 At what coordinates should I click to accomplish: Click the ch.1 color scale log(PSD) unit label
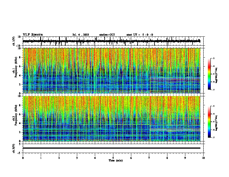click(217, 75)
